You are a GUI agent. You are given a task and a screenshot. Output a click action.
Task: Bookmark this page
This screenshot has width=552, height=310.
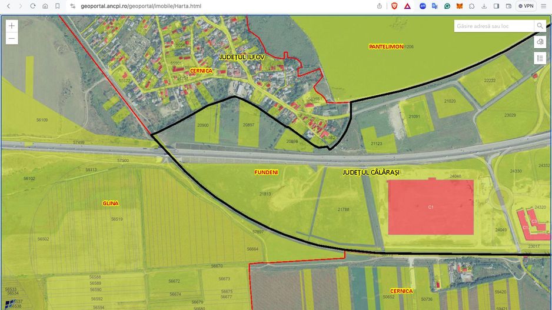click(x=58, y=6)
